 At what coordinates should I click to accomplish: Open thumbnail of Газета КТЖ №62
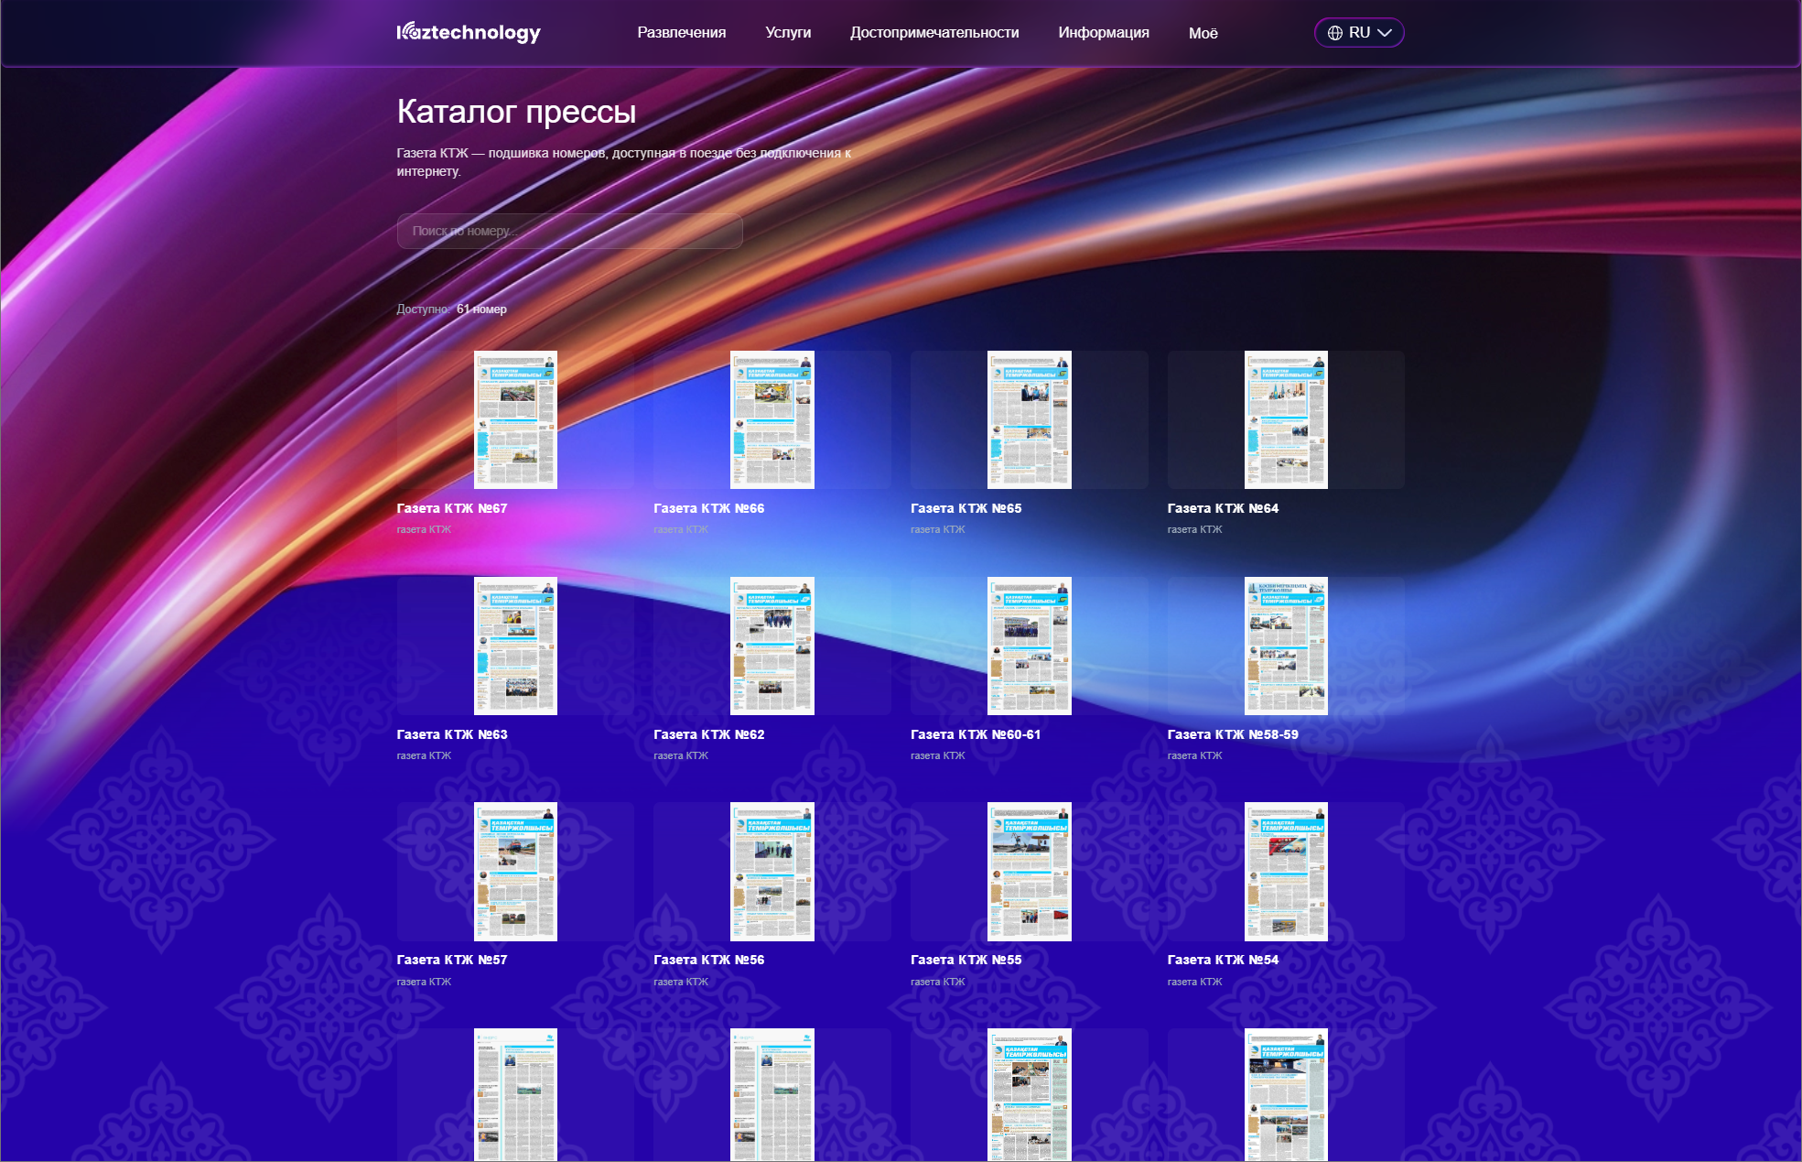[x=772, y=646]
